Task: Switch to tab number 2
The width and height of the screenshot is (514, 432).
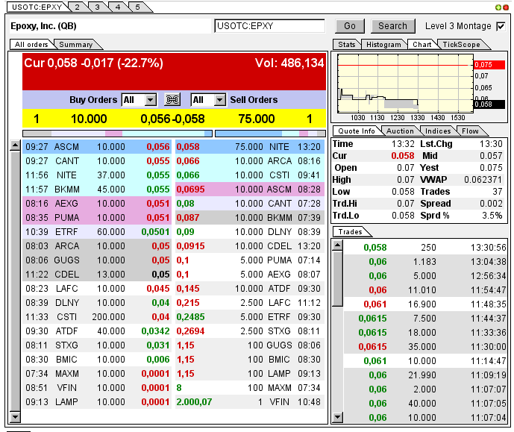Action: (77, 7)
